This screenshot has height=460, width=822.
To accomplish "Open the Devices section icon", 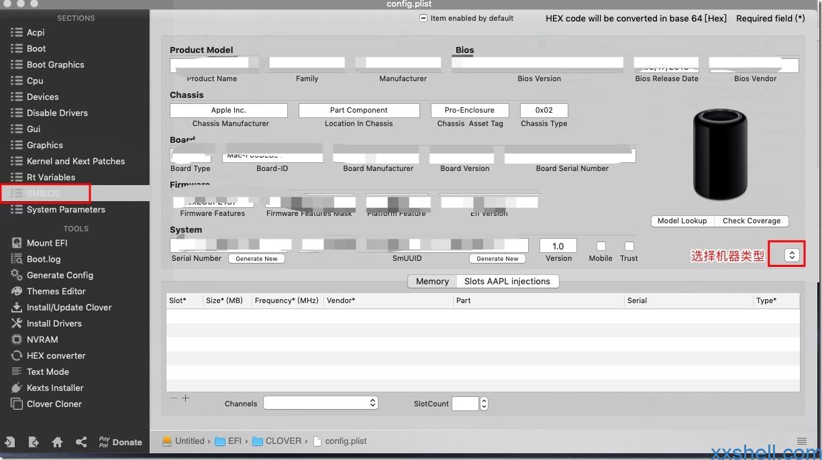I will (x=17, y=97).
